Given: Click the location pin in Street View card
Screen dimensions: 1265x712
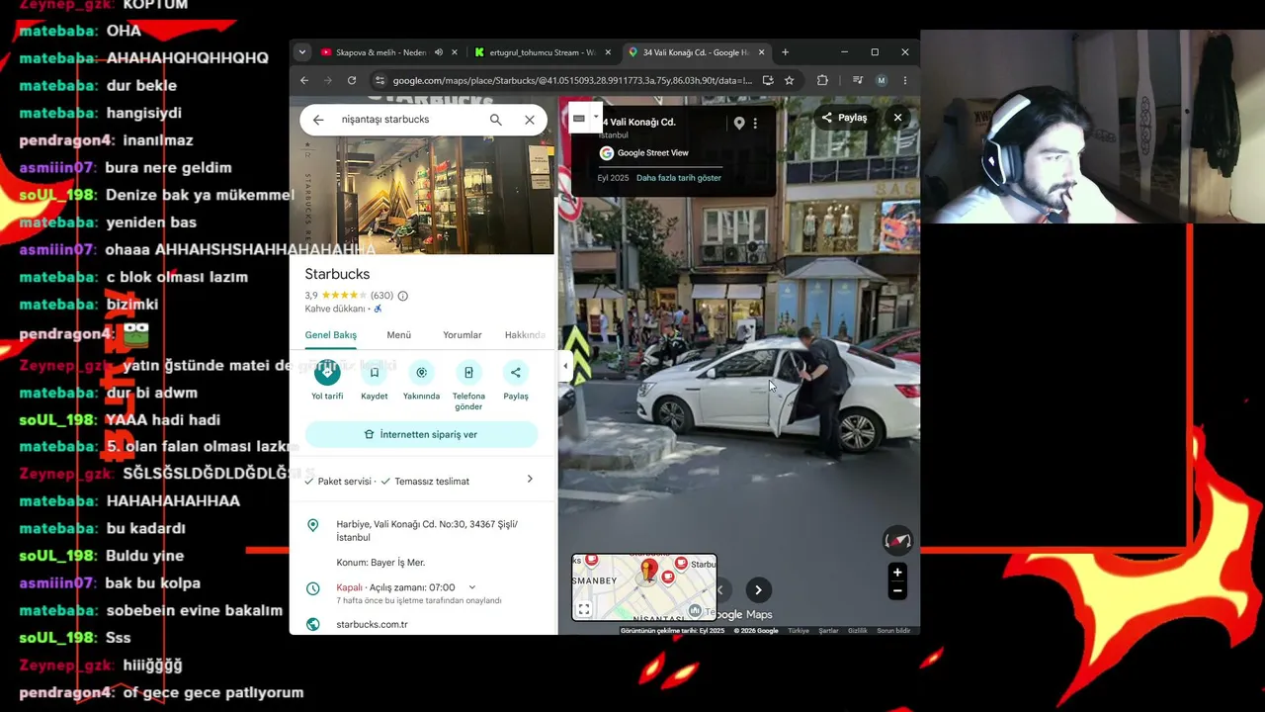Looking at the screenshot, I should pyautogui.click(x=738, y=123).
